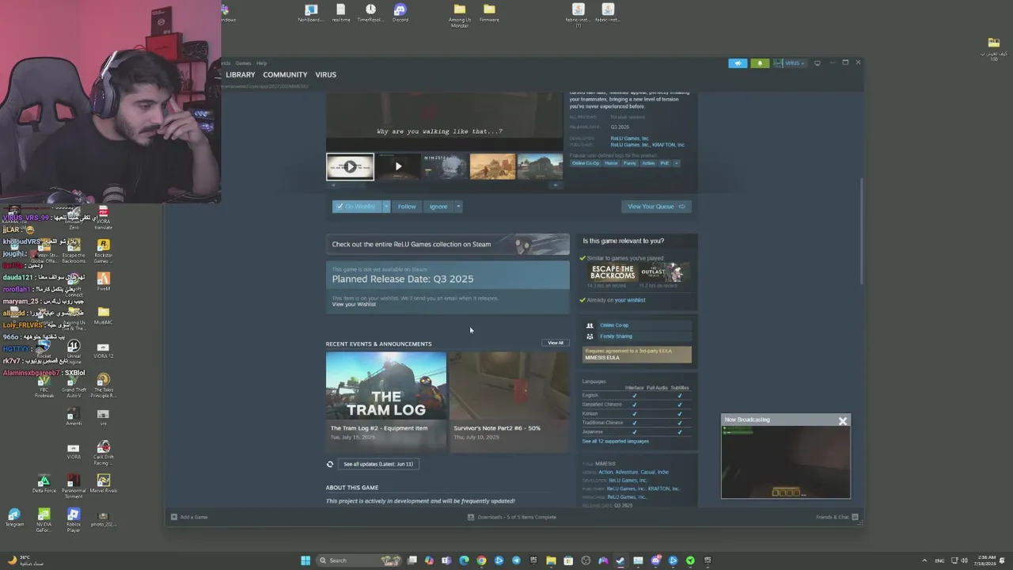
Task: Open Microsoft Edge from taskbar
Action: tap(464, 560)
